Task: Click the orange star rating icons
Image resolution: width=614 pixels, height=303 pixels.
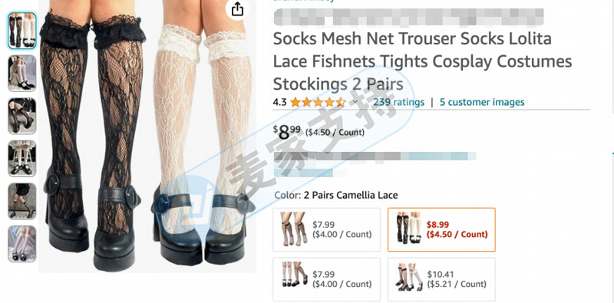Action: [318, 103]
